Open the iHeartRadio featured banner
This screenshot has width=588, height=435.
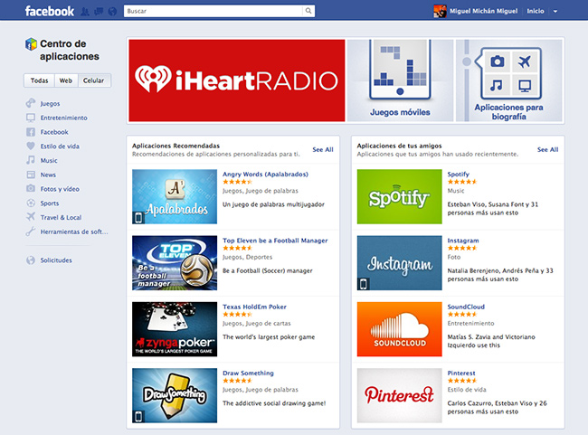tap(236, 80)
